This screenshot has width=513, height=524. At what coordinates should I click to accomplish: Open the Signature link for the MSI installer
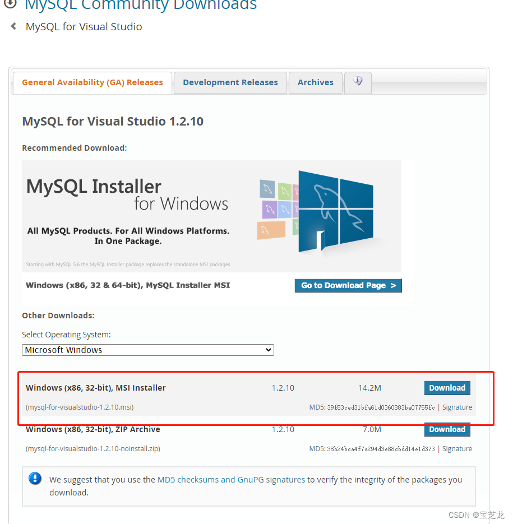[x=457, y=407]
